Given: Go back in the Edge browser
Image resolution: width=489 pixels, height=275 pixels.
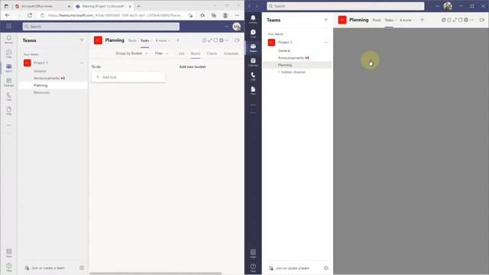Looking at the screenshot, I should click(x=7, y=15).
